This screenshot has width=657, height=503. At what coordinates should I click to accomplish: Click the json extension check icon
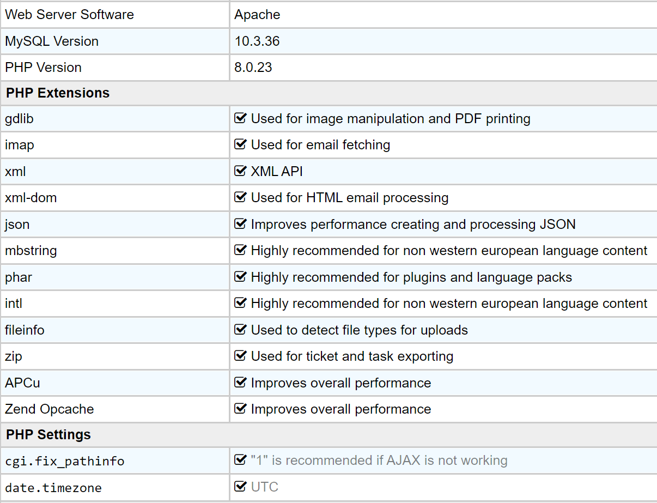[x=240, y=224]
